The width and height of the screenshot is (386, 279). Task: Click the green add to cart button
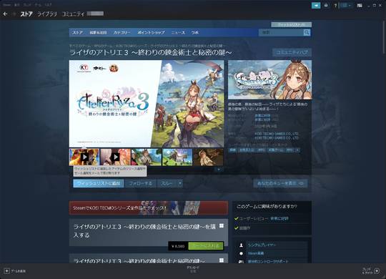(206, 246)
